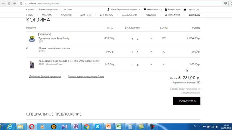Open Быстрый заказ quick order
The height and width of the screenshot is (130, 232).
click(x=173, y=10)
